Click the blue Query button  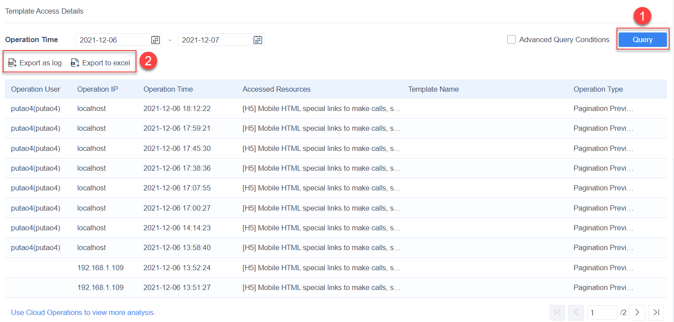[643, 39]
